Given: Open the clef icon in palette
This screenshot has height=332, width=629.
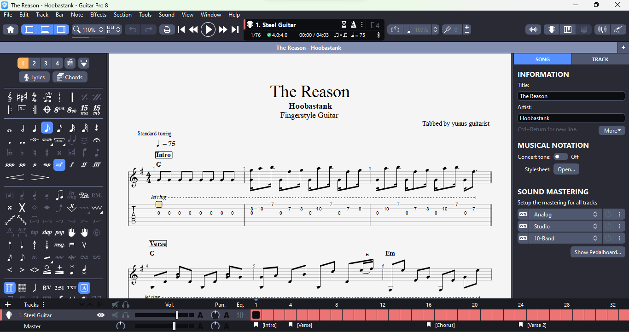Looking at the screenshot, I should (10, 97).
